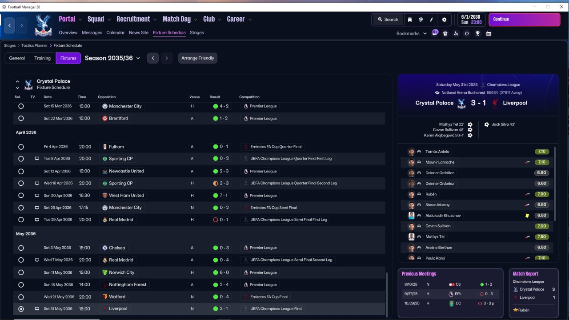Open the messages inbox icon with 9+ badge
The height and width of the screenshot is (320, 569).
tap(435, 33)
